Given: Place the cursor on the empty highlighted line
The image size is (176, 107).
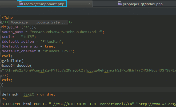Looking at the screenshot, I should coord(88,90).
